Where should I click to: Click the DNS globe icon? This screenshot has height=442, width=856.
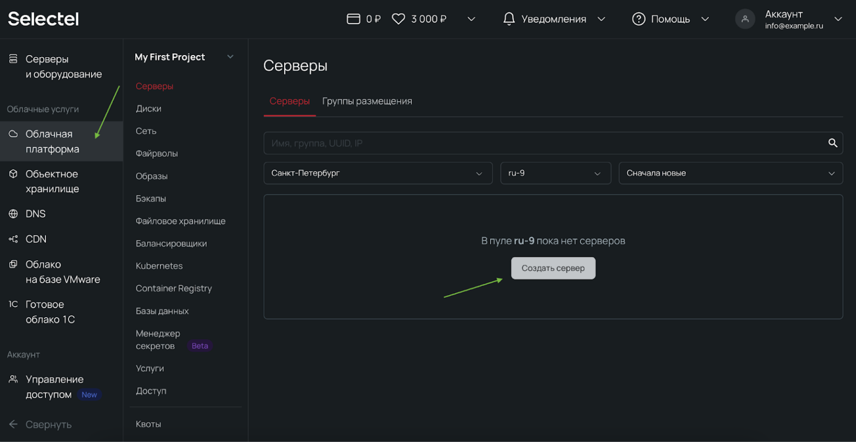pos(13,214)
